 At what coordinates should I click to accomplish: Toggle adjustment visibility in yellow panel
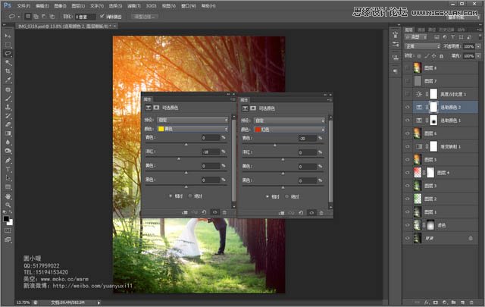(x=214, y=212)
